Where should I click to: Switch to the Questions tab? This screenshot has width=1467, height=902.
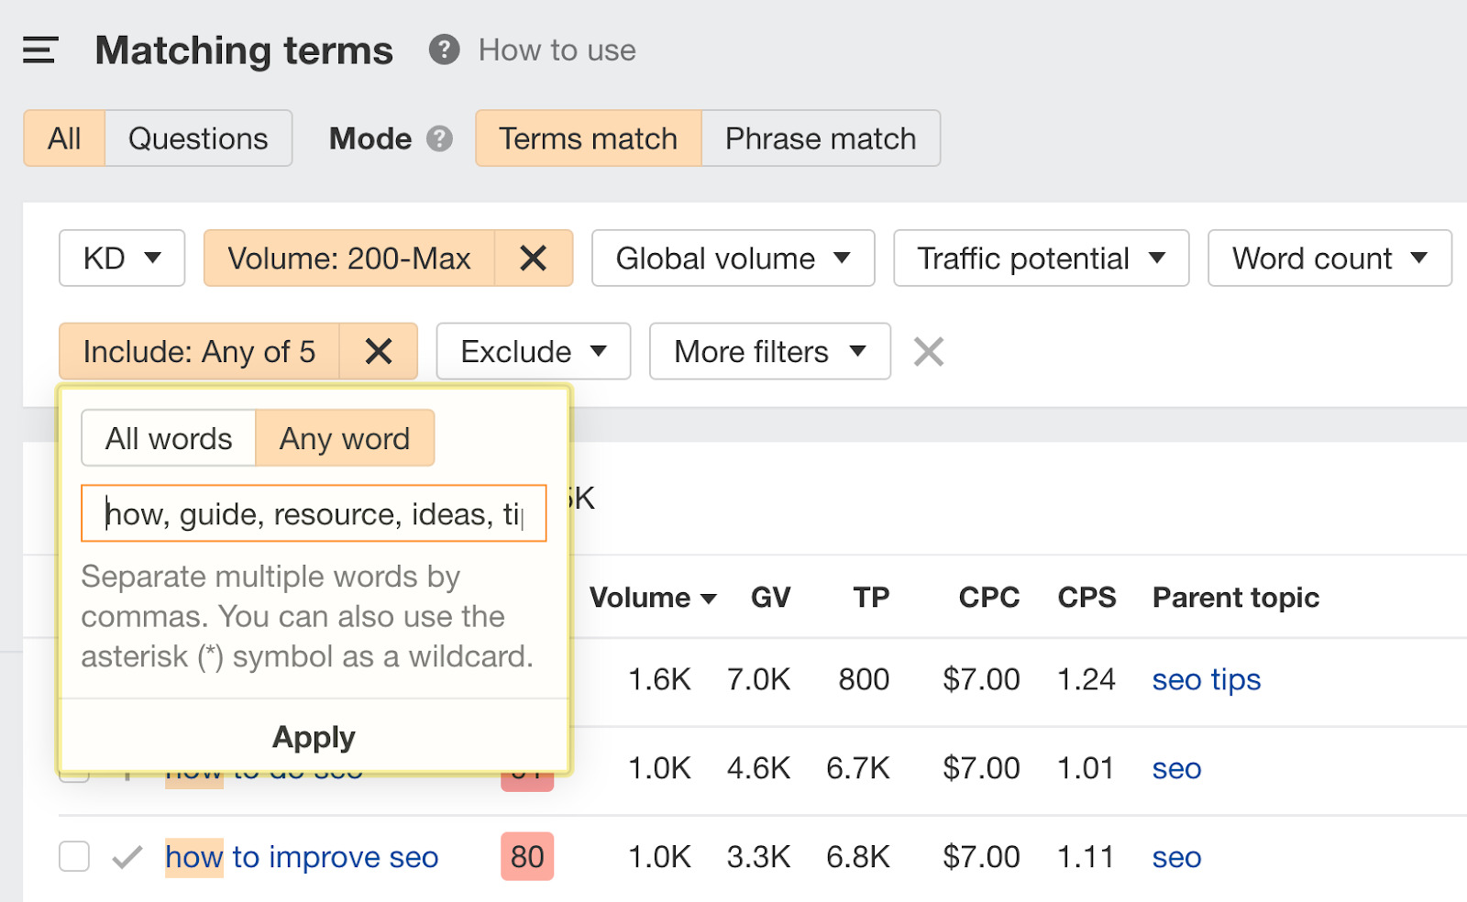point(197,138)
